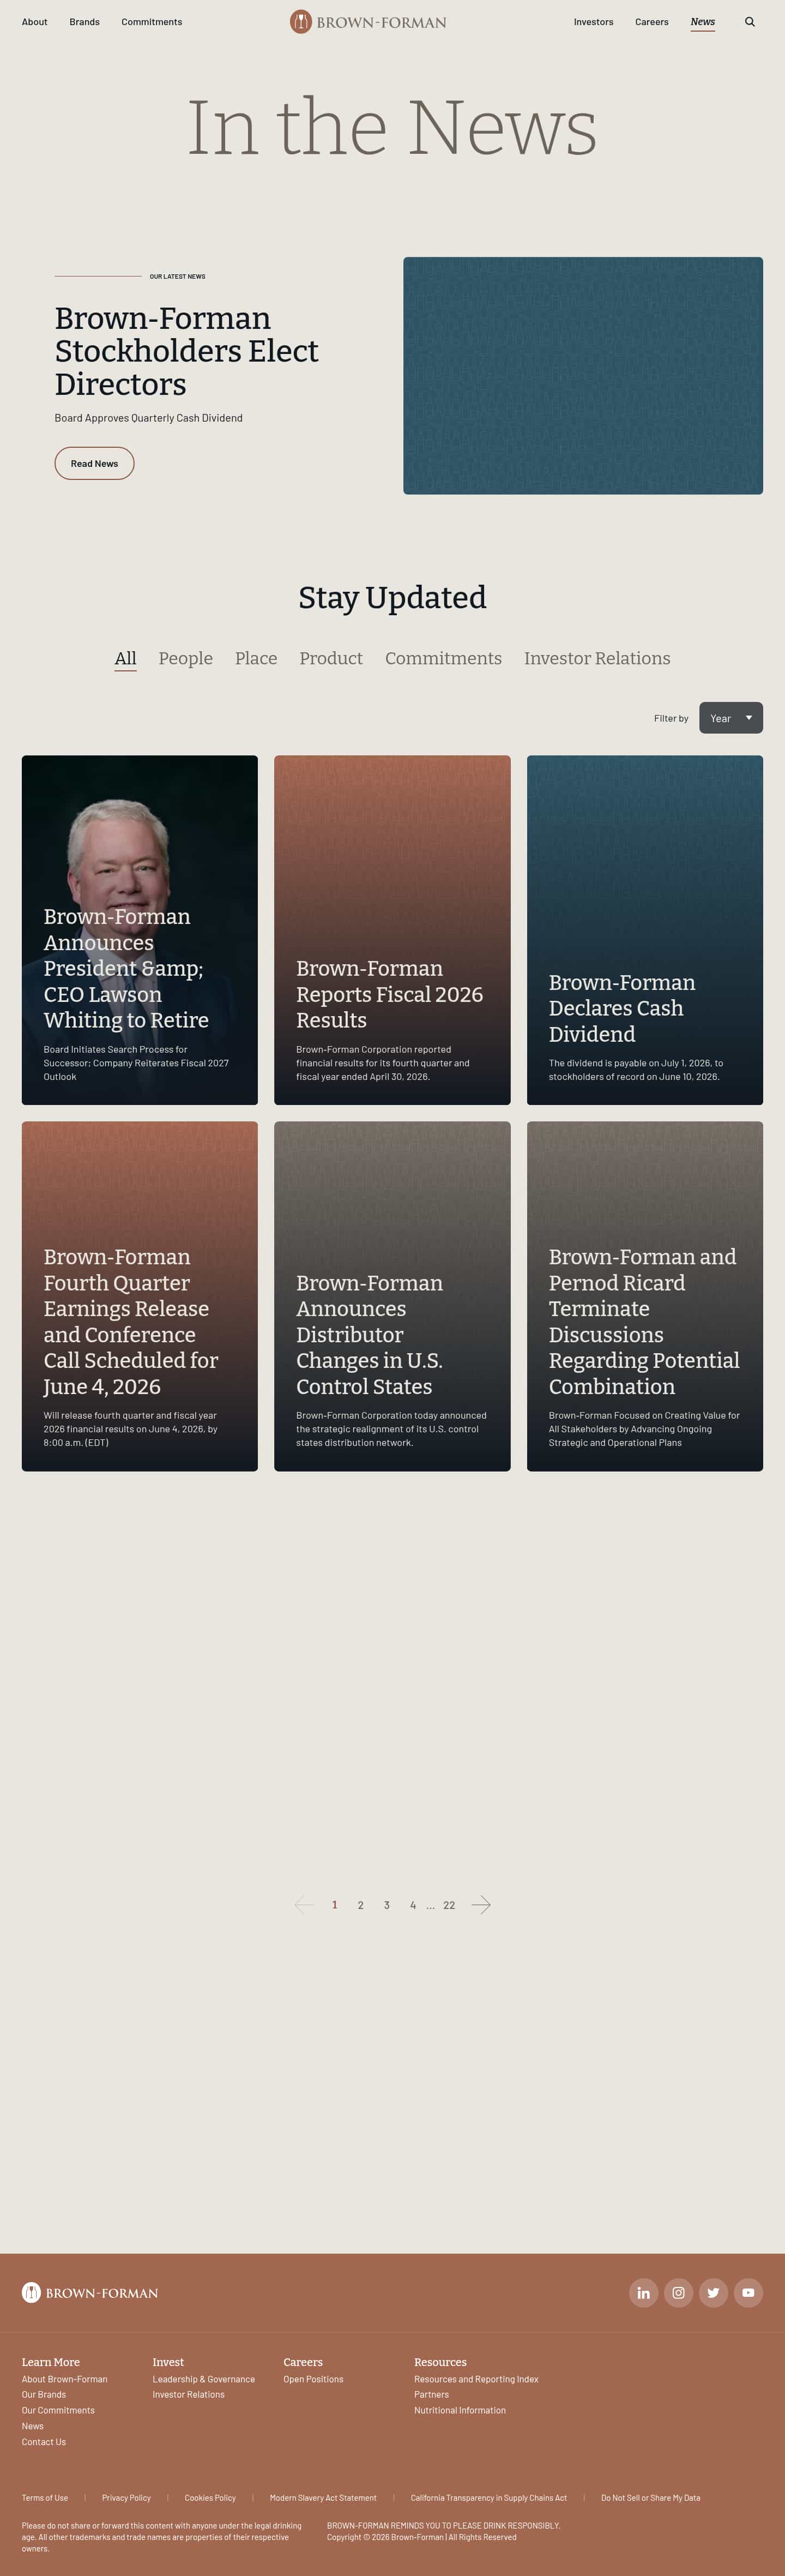Open the Terms of Use link
Screen dimensions: 785x2576
[45, 2498]
